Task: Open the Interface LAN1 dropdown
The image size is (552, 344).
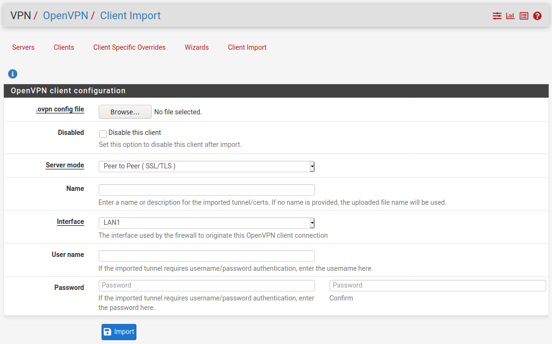Action: coord(206,222)
